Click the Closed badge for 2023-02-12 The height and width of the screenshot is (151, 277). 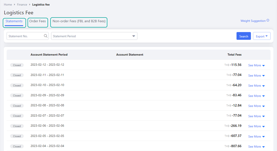[x=17, y=65]
